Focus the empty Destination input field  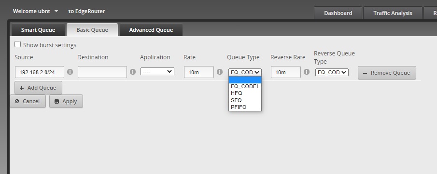pyautogui.click(x=102, y=72)
